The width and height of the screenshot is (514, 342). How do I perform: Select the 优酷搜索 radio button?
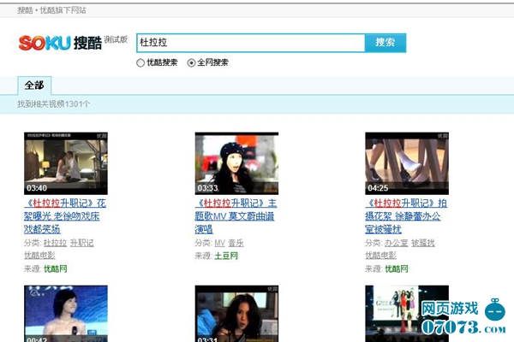tap(140, 62)
